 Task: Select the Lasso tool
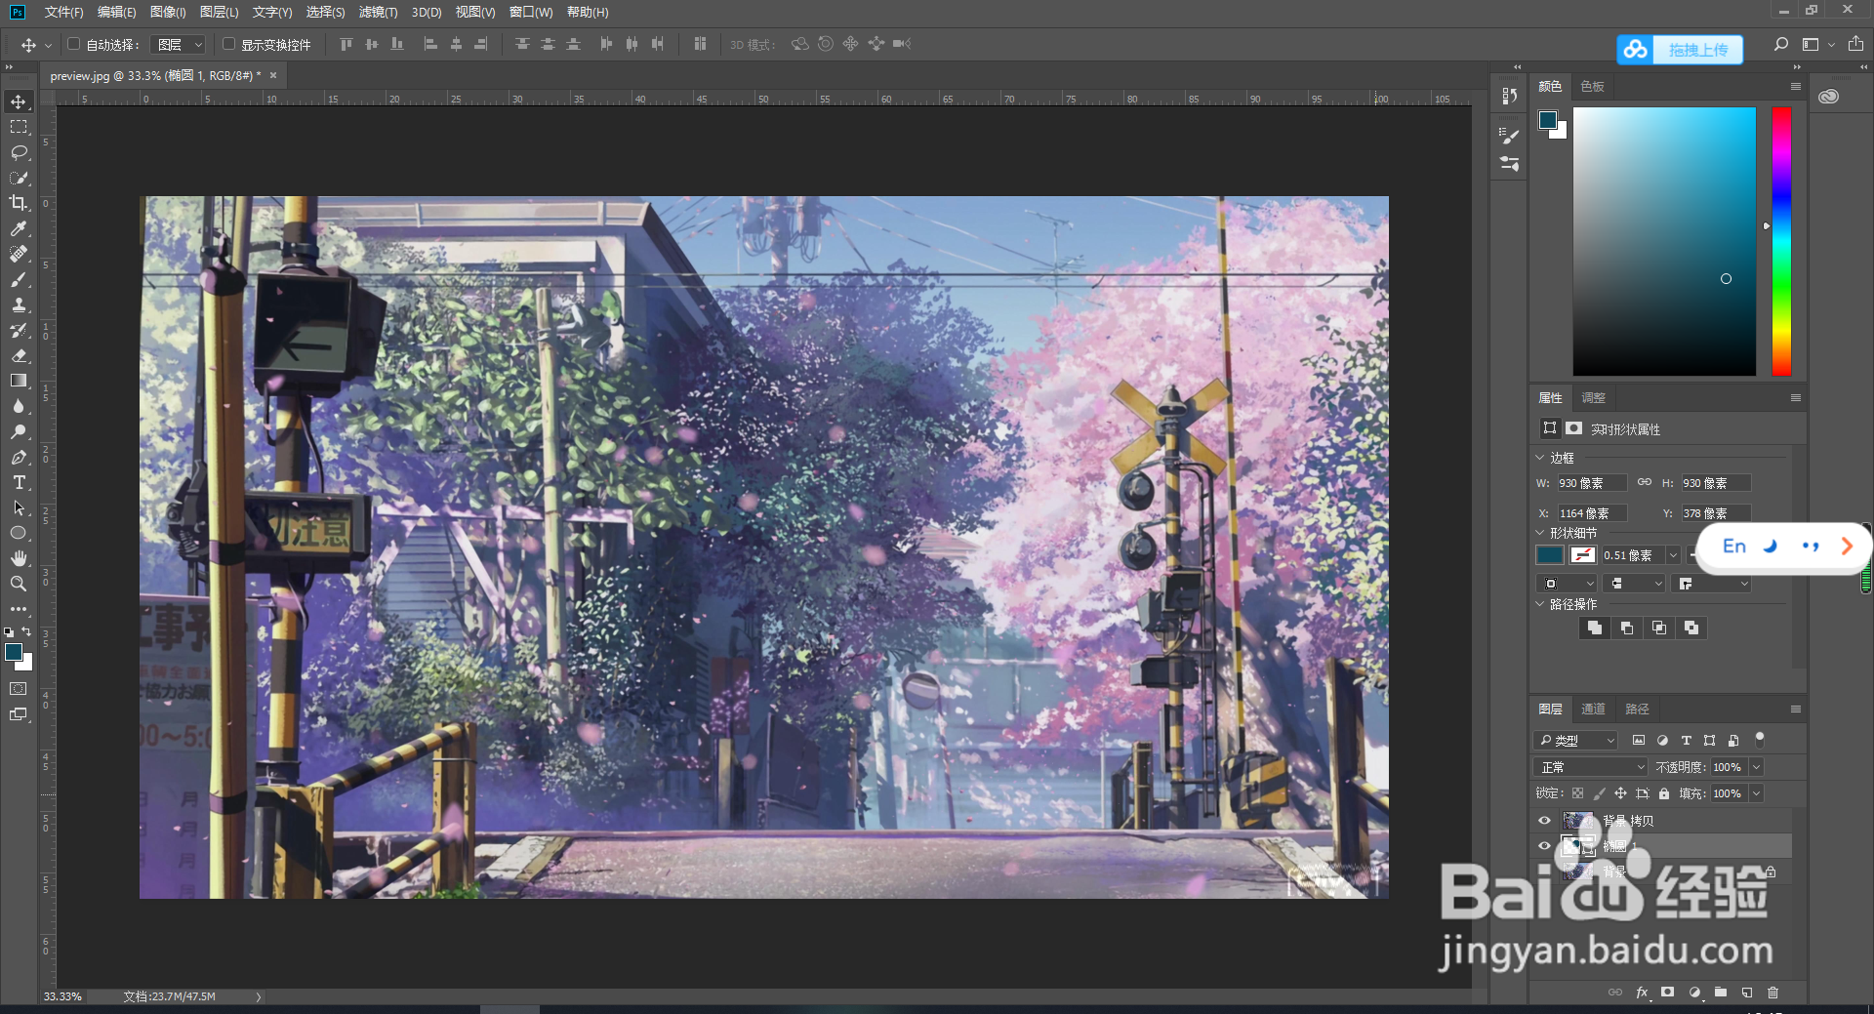pos(19,152)
